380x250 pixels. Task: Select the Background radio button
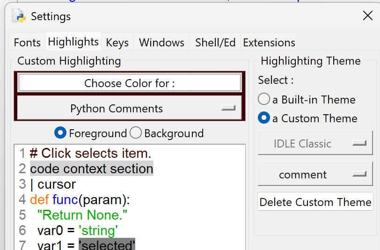136,133
